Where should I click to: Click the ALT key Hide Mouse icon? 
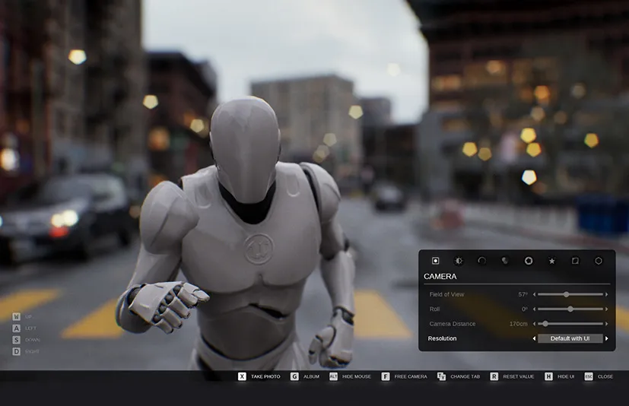(333, 376)
